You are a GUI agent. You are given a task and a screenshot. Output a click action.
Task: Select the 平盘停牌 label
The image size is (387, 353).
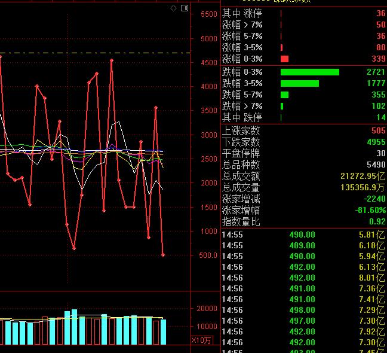pos(241,153)
